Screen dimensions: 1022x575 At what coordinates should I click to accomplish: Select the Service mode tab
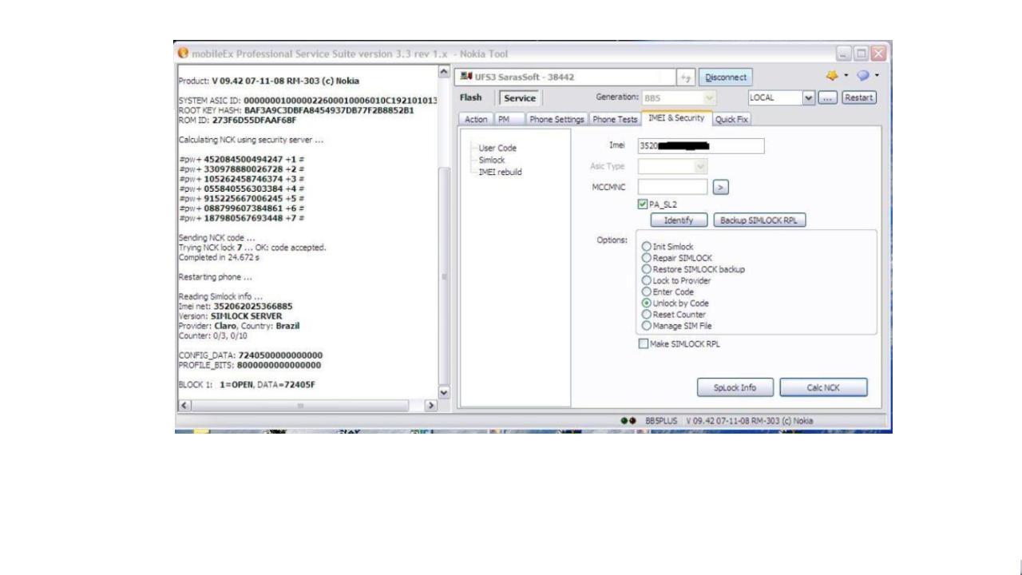point(519,98)
